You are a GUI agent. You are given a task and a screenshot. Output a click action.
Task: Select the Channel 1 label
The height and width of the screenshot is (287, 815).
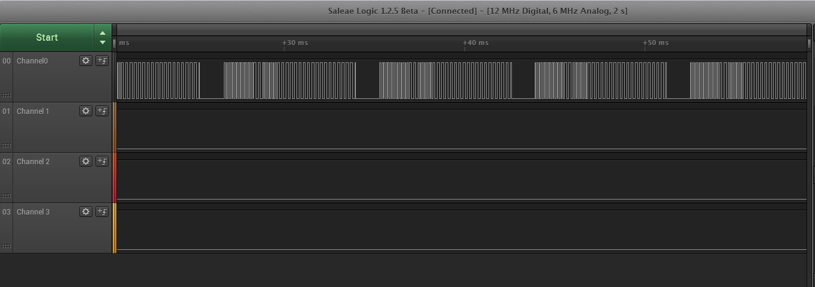[33, 111]
